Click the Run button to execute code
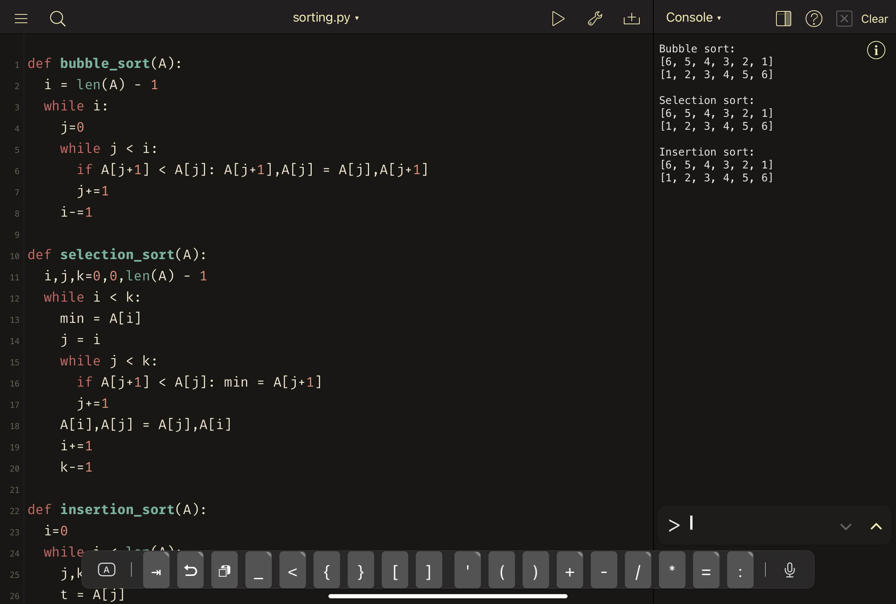Image resolution: width=896 pixels, height=604 pixels. coord(557,18)
